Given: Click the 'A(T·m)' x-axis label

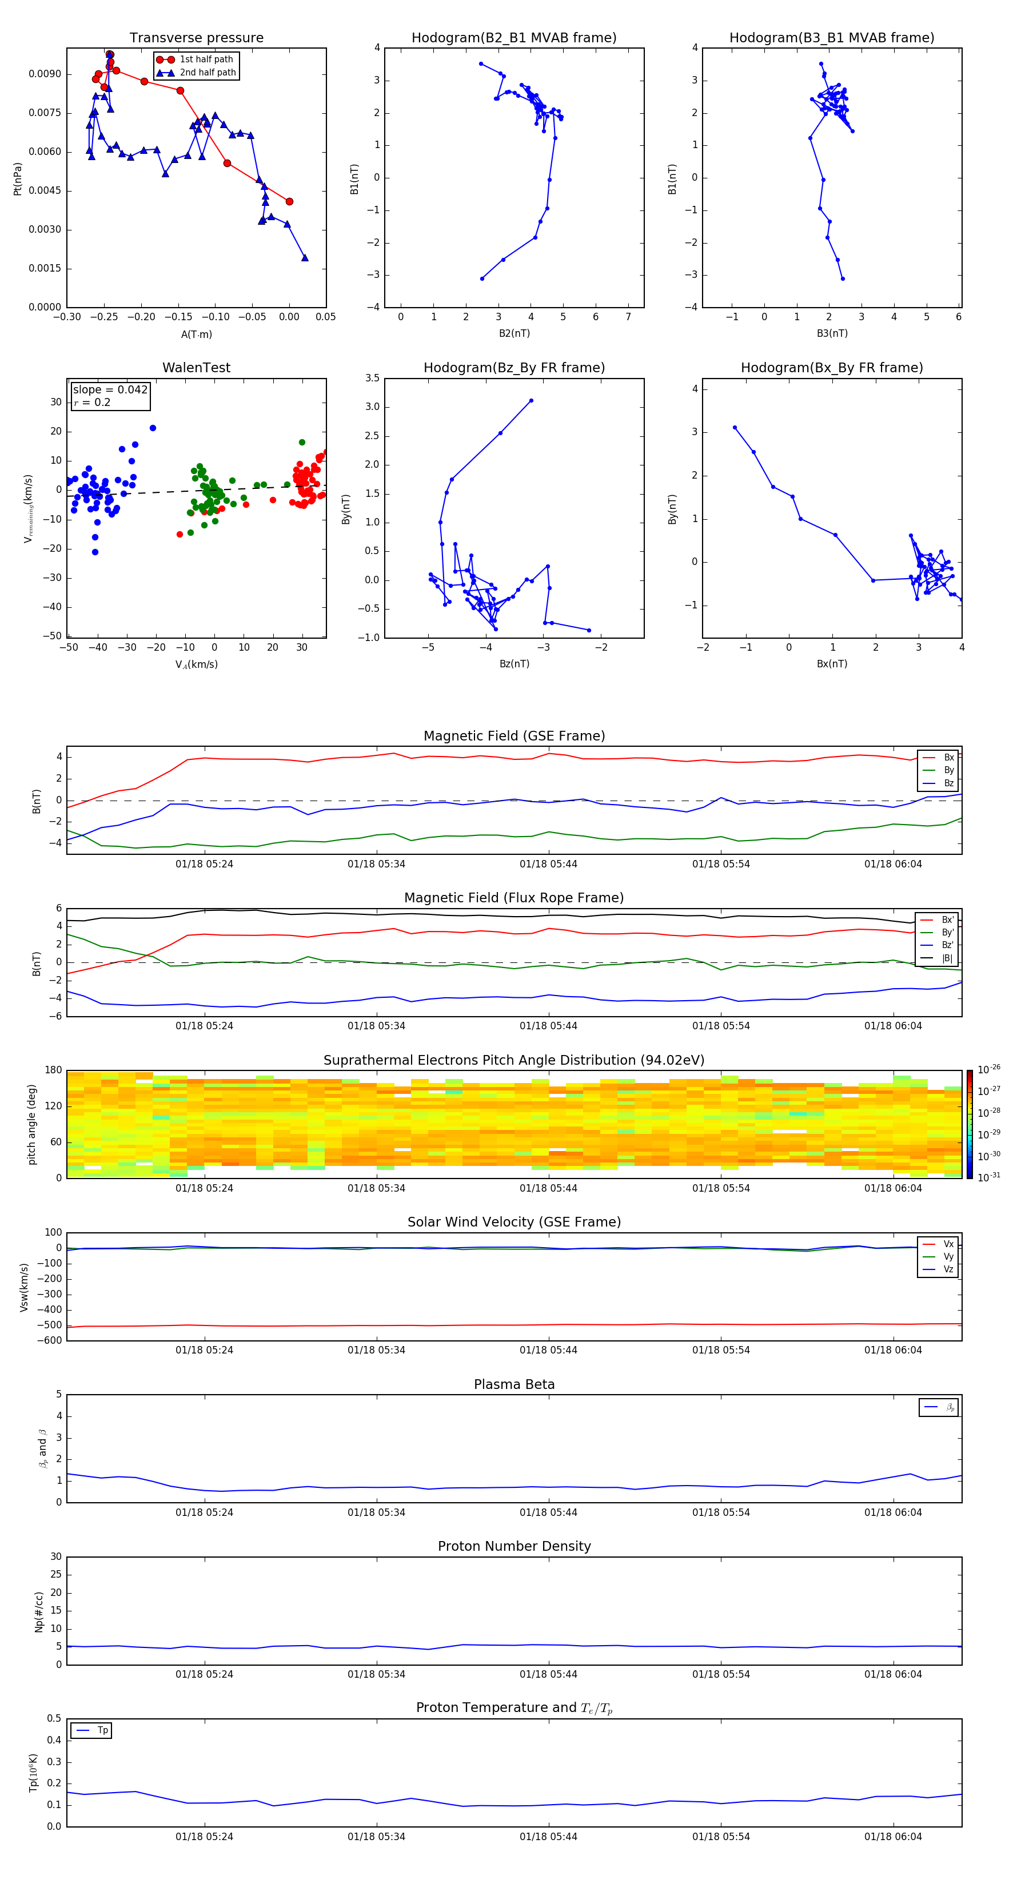Looking at the screenshot, I should click(x=196, y=335).
